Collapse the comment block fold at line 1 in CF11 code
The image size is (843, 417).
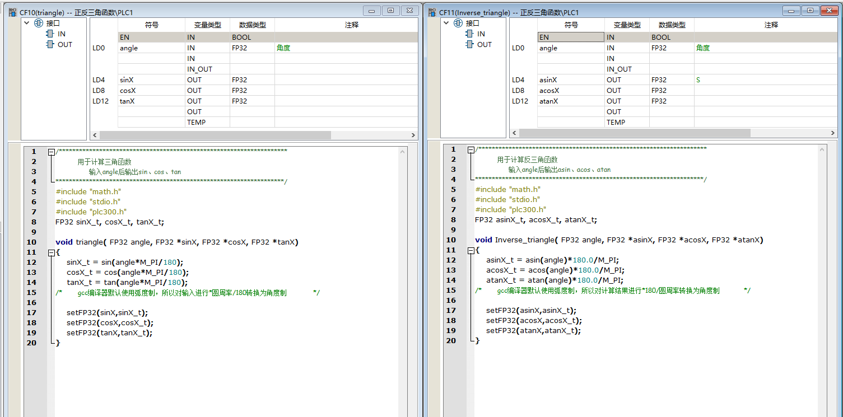471,149
